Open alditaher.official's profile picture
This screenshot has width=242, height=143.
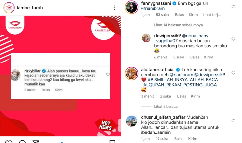coord(132,73)
